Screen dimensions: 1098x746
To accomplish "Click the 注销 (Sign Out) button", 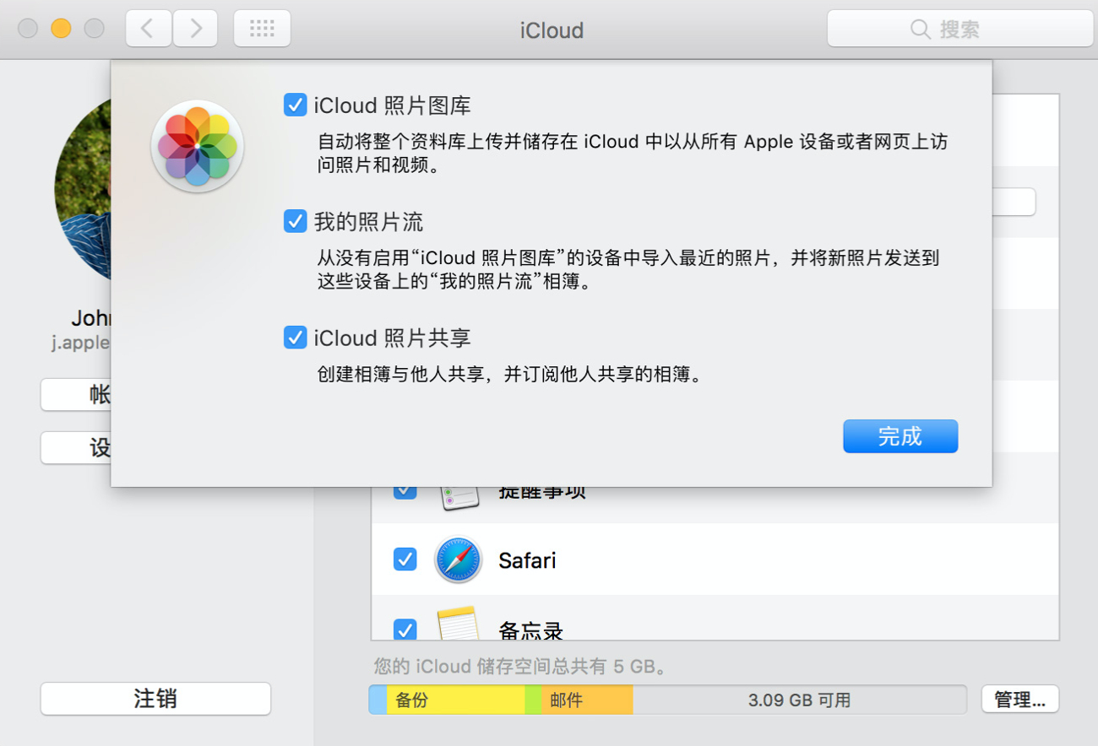I will click(155, 698).
